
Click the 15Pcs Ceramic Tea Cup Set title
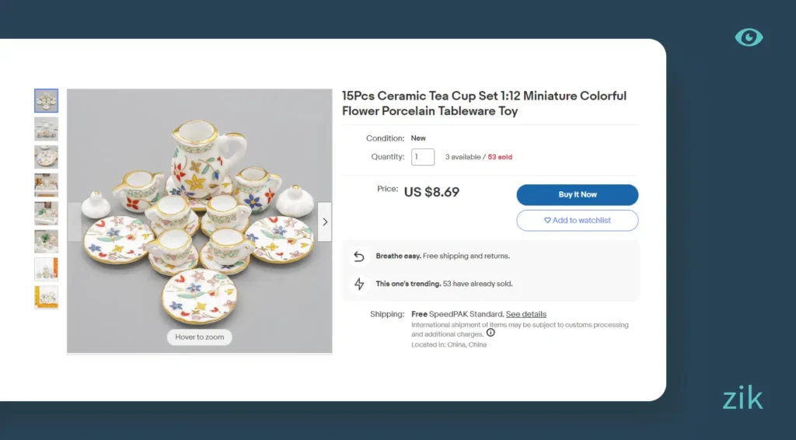(484, 103)
